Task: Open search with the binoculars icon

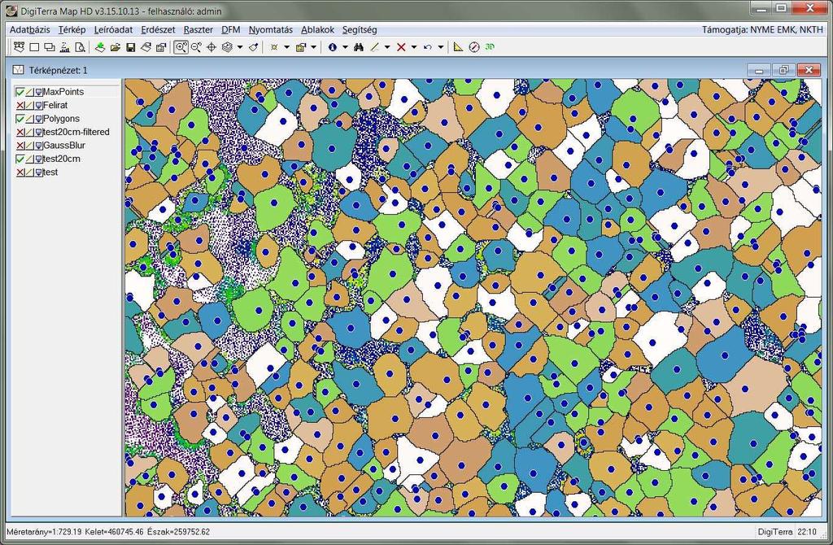Action: (359, 47)
